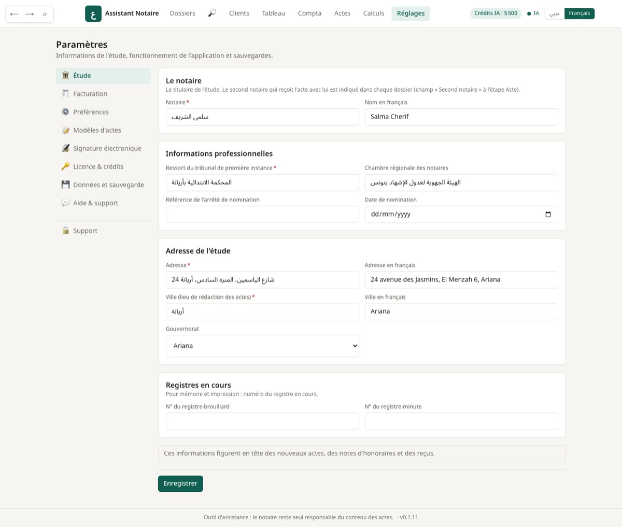The width and height of the screenshot is (622, 527).
Task: Open the Modèles d'actes settings section
Action: point(103,130)
